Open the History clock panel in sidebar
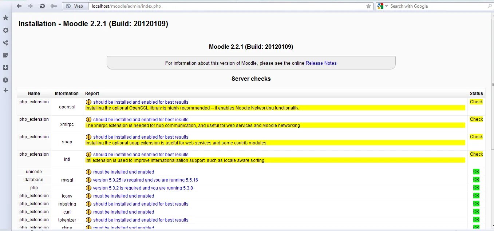 point(5,80)
